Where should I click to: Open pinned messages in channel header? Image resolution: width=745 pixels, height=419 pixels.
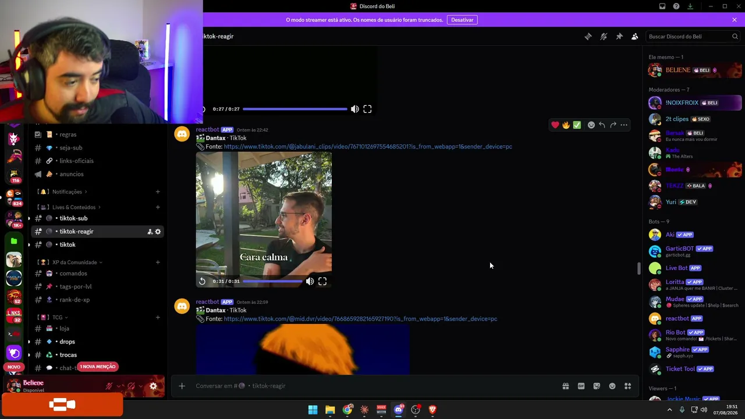(619, 36)
